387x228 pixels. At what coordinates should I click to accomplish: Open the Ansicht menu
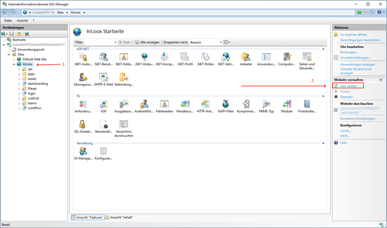click(22, 21)
